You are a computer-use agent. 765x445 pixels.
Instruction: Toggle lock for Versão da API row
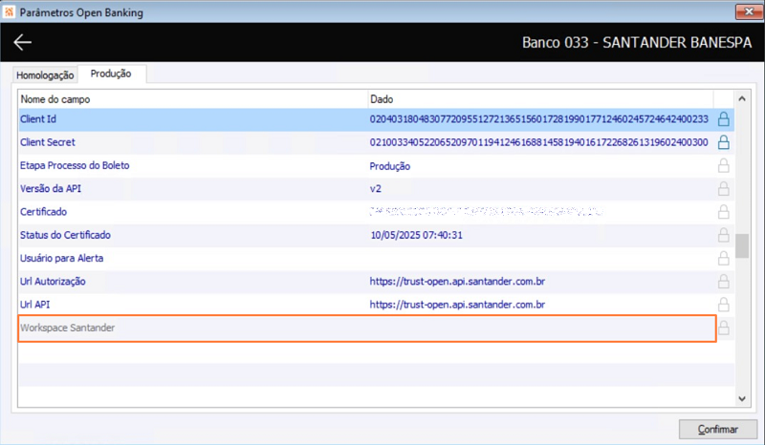pyautogui.click(x=724, y=189)
